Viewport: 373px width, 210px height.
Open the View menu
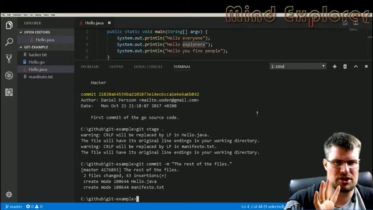[26, 15]
